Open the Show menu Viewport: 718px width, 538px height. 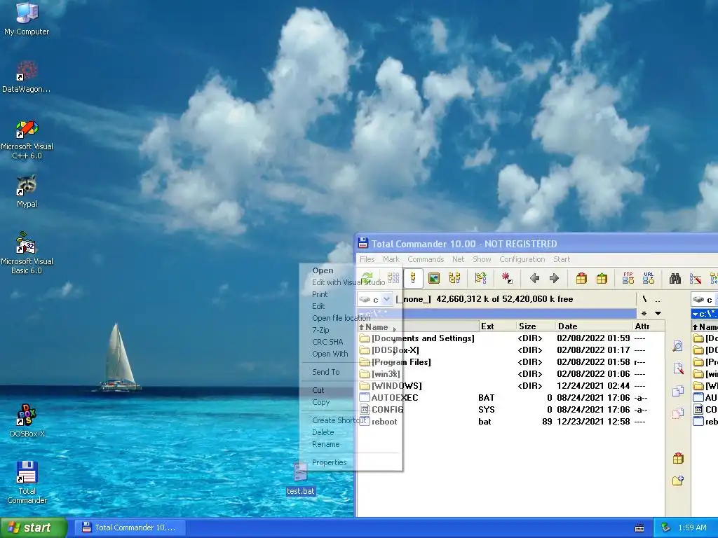pyautogui.click(x=482, y=259)
